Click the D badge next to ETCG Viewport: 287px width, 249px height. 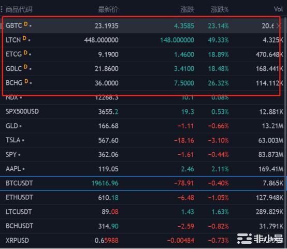(25, 53)
